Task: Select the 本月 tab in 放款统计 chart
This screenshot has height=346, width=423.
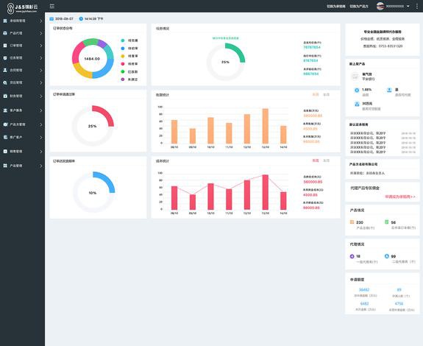Action: pos(326,95)
